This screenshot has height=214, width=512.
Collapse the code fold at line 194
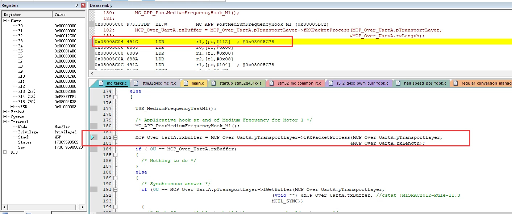pyautogui.click(x=116, y=207)
